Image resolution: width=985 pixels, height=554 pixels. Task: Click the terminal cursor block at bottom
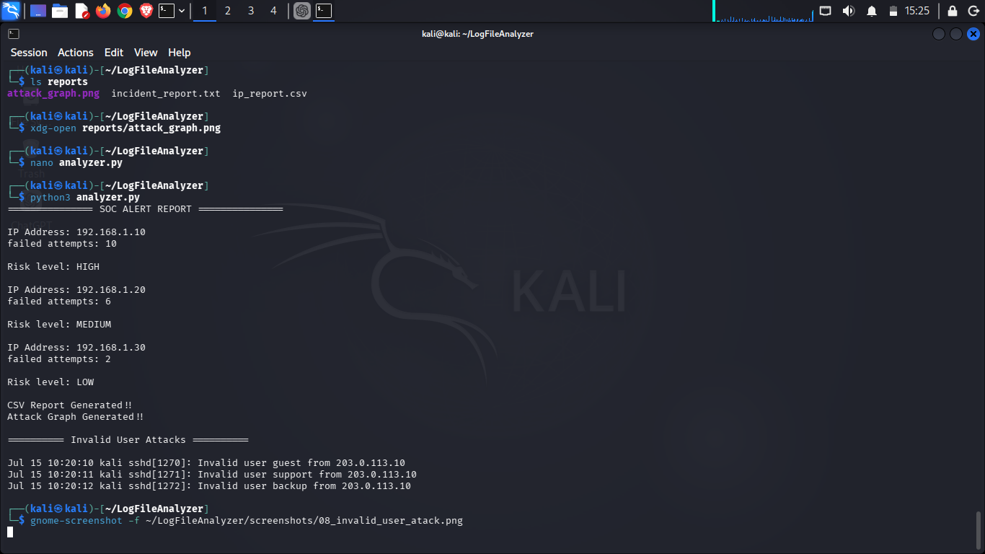point(10,532)
